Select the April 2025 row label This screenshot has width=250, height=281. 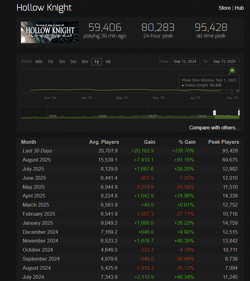[34, 196]
